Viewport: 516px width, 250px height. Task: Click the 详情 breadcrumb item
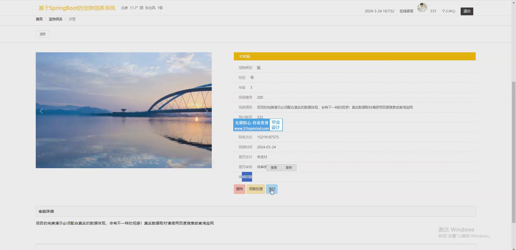point(72,19)
